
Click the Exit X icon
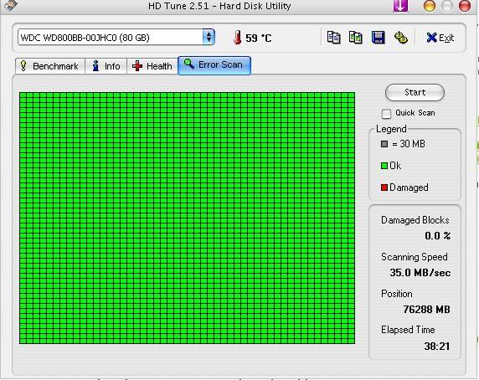click(431, 38)
